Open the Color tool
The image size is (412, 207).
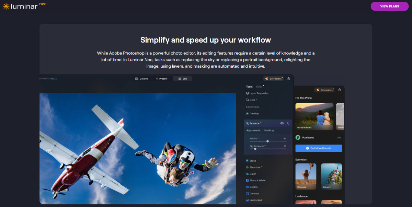click(251, 174)
